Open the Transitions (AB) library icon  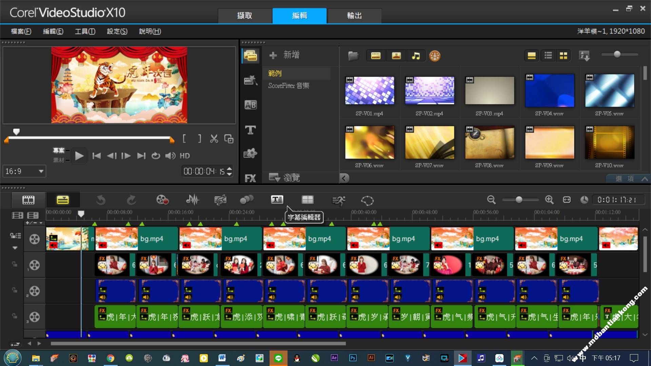tap(251, 105)
